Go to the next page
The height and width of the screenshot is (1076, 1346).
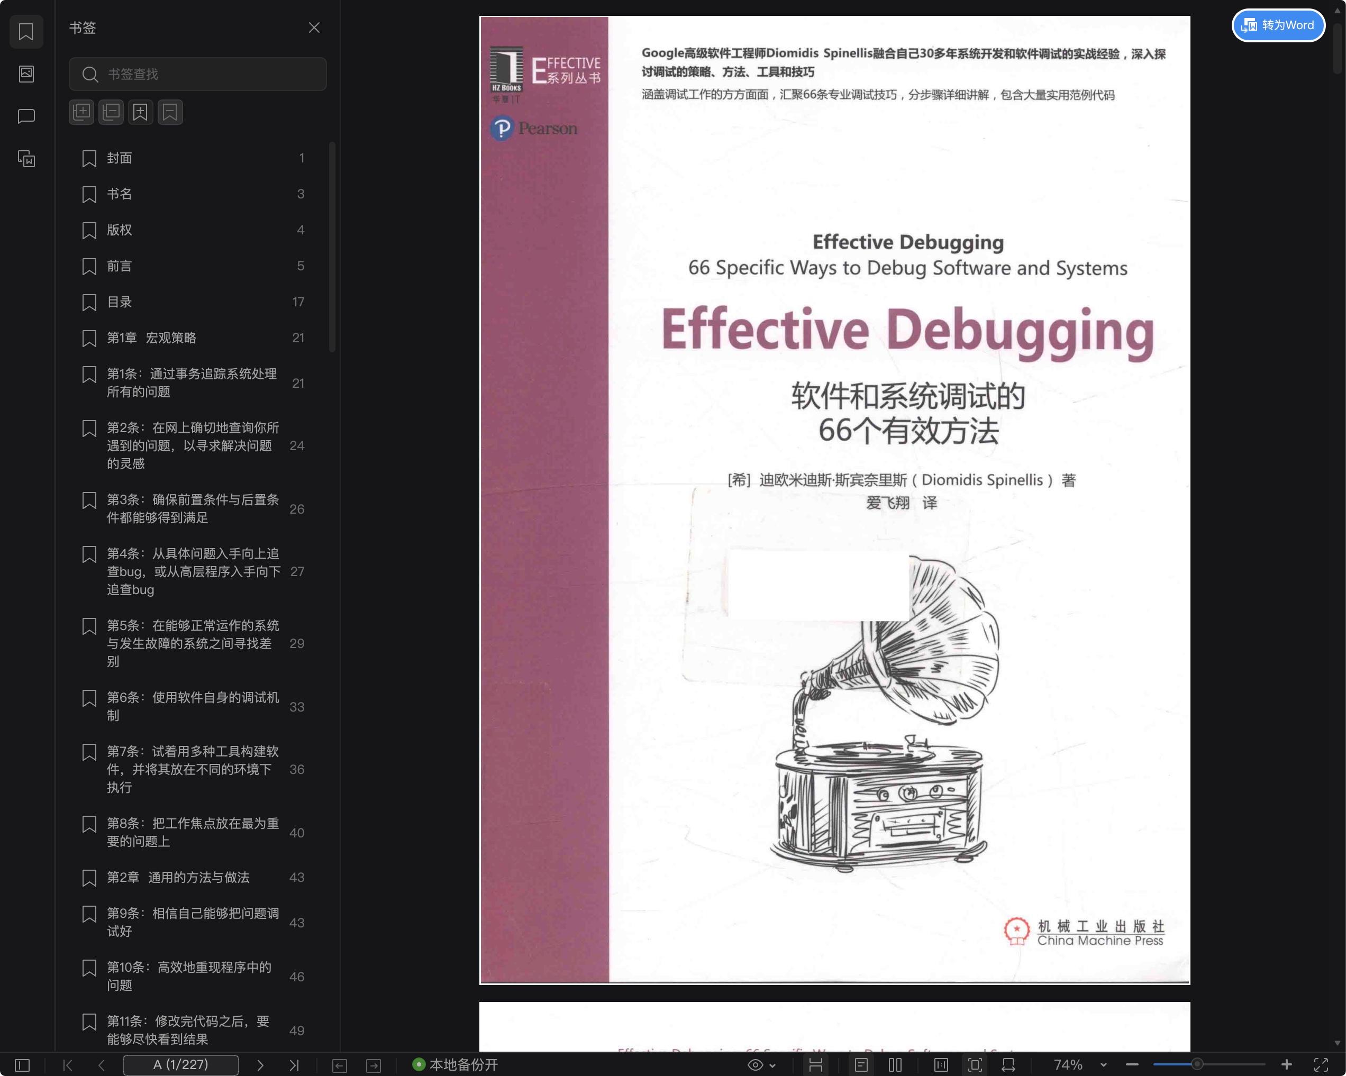pos(260,1065)
